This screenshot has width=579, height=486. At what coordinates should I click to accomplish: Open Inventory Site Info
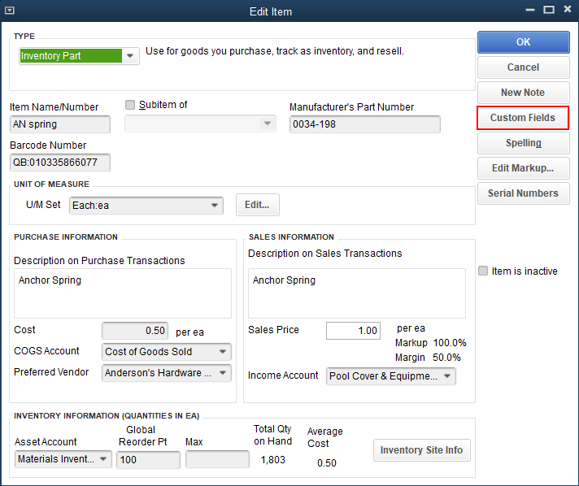(421, 450)
